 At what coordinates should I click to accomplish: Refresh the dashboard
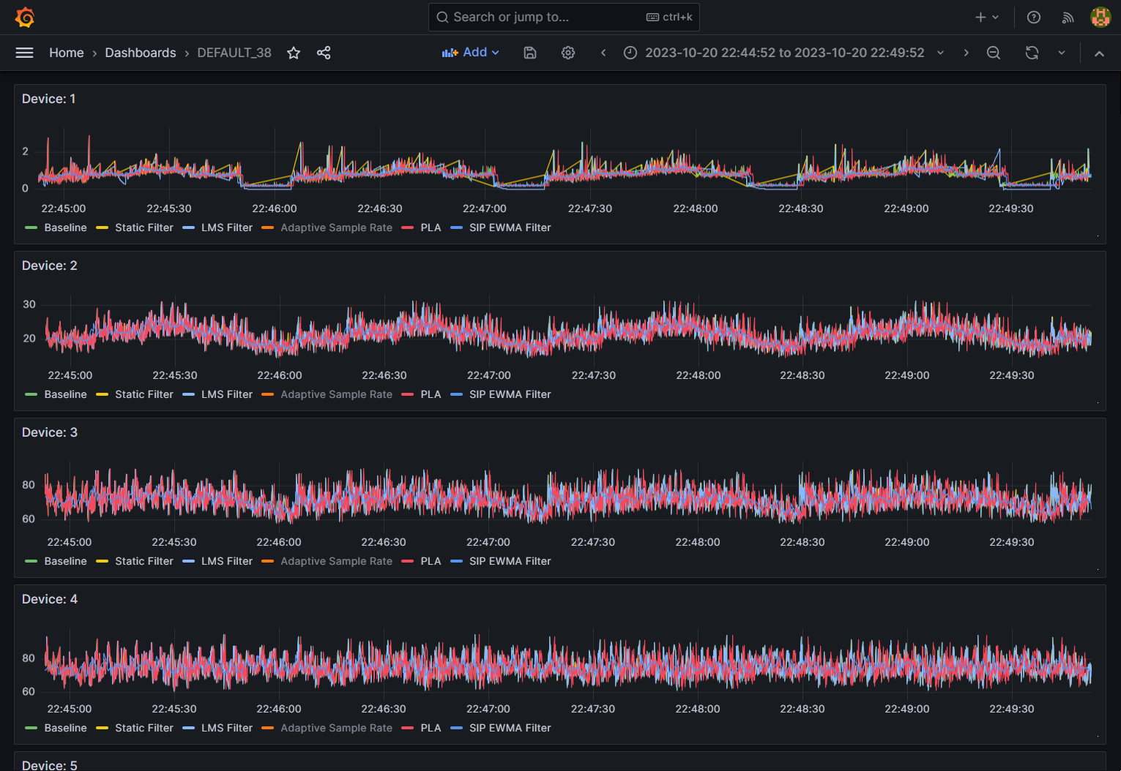[x=1032, y=53]
